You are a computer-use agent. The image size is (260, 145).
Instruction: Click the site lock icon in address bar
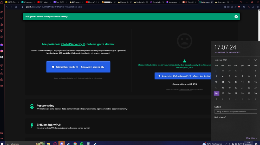click(x=22, y=7)
